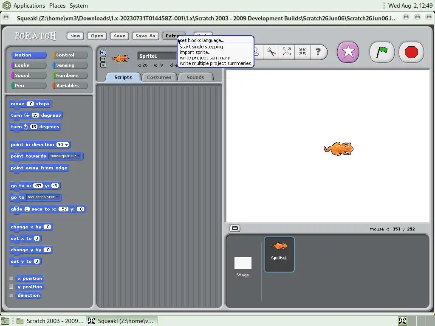Image resolution: width=435 pixels, height=326 pixels.
Task: Enable y position stage monitor checkbox
Action: [x=11, y=287]
